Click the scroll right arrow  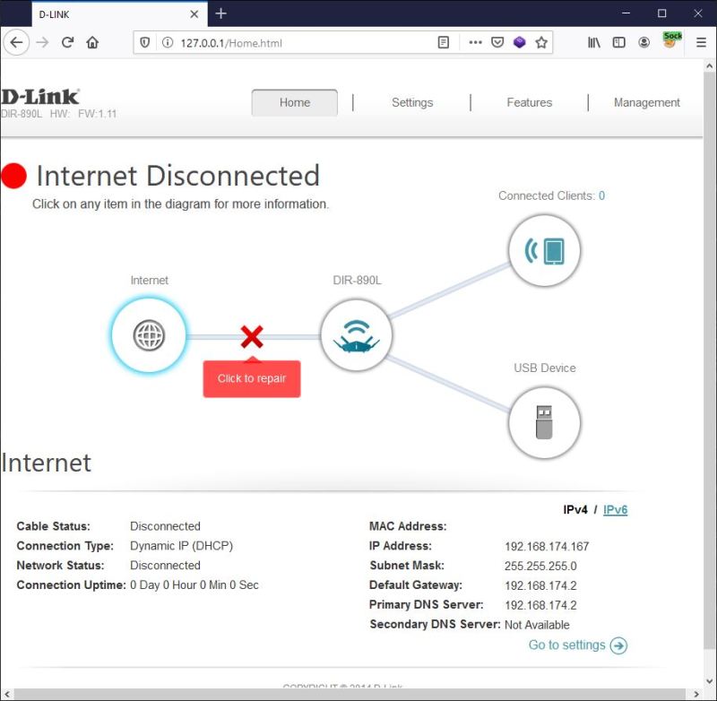(x=696, y=694)
